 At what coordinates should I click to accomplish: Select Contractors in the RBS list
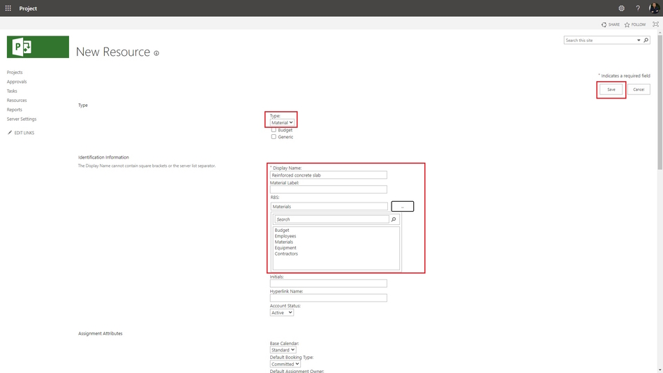coord(286,254)
